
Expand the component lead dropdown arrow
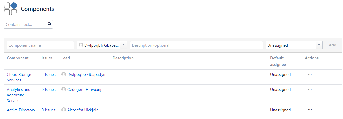pos(124,45)
